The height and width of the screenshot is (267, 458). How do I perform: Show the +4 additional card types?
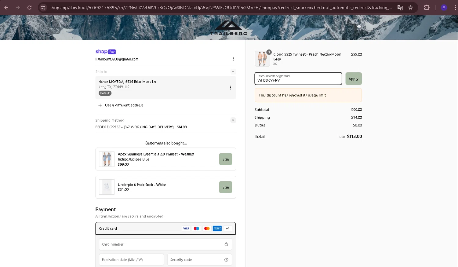[x=227, y=229]
